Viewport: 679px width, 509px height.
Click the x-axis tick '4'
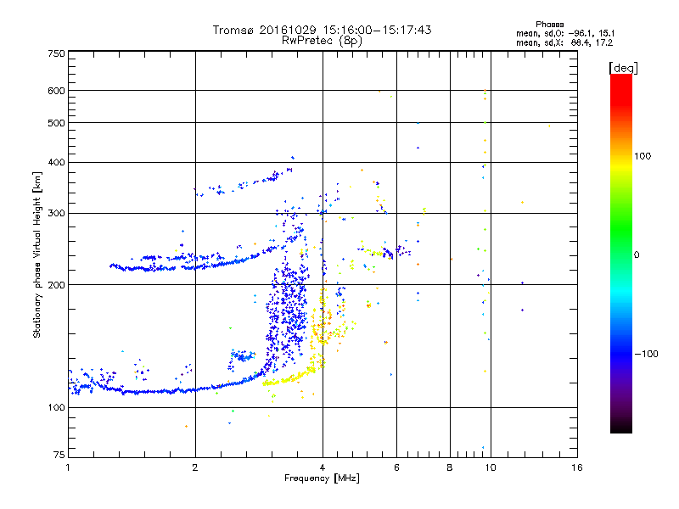323,467
